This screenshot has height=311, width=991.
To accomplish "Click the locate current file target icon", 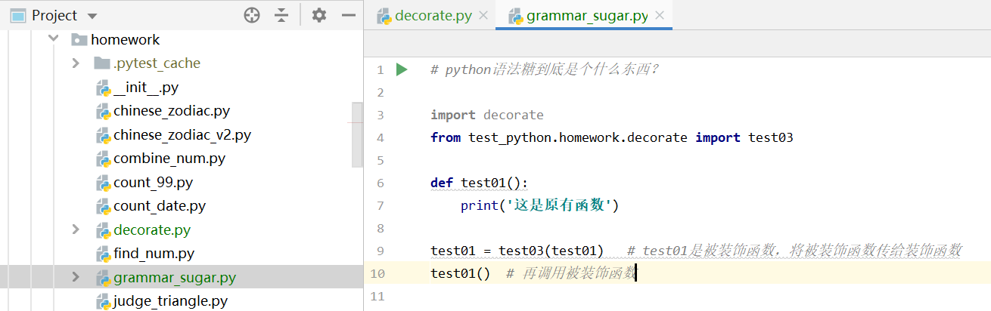I will (252, 15).
